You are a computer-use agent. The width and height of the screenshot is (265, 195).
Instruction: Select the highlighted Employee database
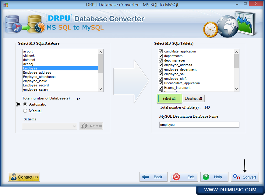tap(60, 68)
